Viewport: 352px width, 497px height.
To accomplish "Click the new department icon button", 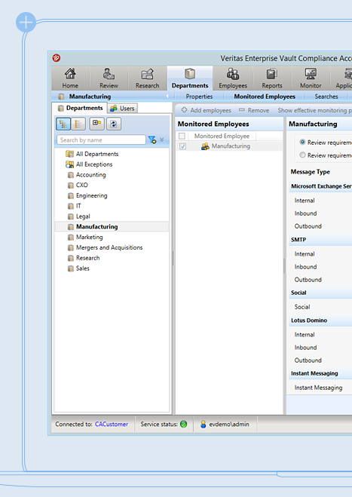I will tap(96, 124).
